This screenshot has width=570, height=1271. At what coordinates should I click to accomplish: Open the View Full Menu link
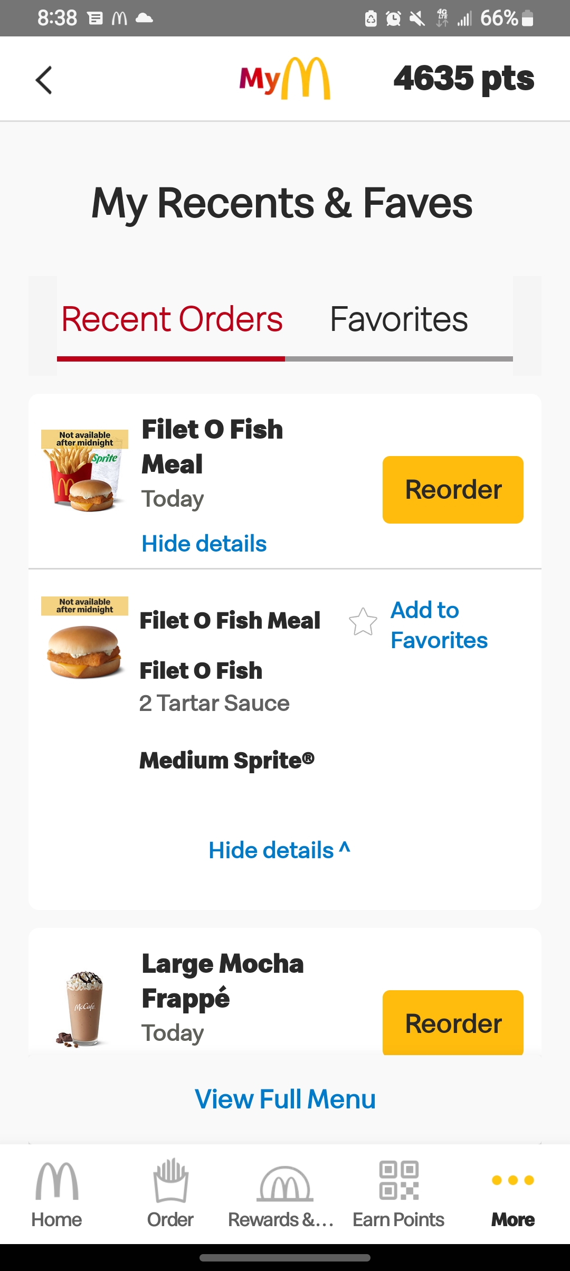tap(285, 1099)
